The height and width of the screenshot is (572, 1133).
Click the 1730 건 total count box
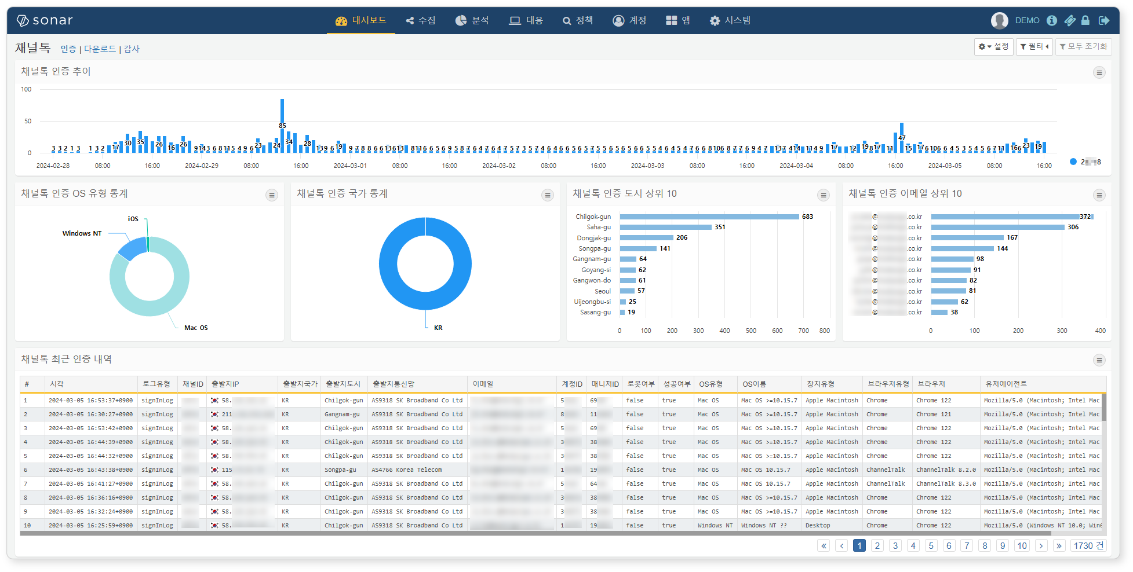point(1088,545)
